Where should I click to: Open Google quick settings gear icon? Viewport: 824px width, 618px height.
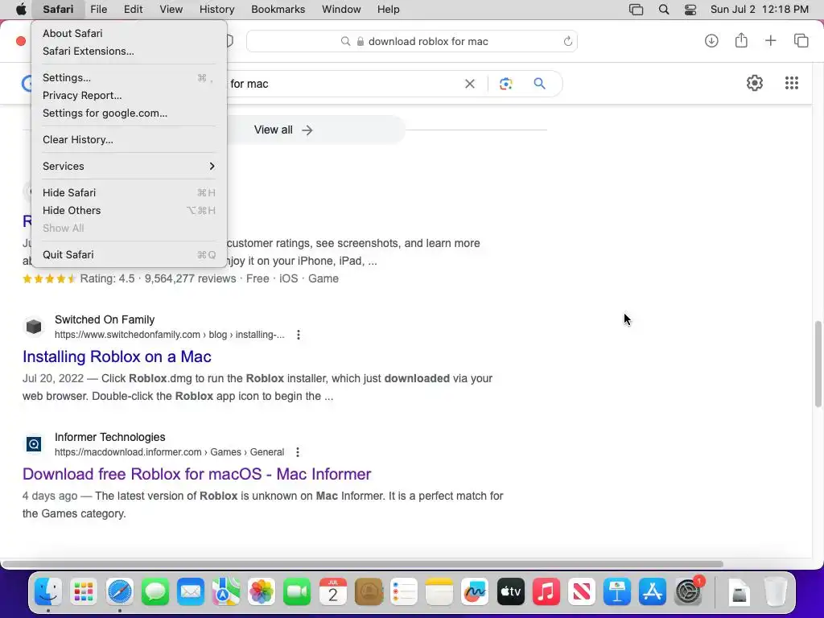[x=755, y=83]
